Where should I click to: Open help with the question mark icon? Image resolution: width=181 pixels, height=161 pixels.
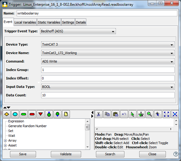click(176, 154)
